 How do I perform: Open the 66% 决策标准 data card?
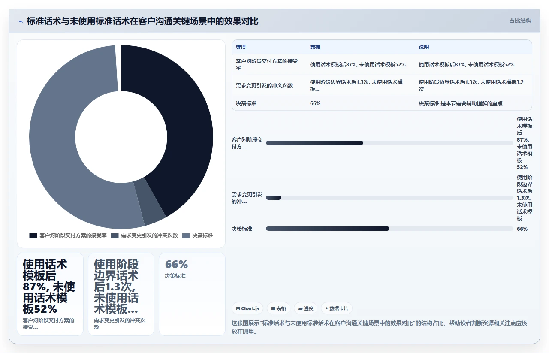click(192, 294)
